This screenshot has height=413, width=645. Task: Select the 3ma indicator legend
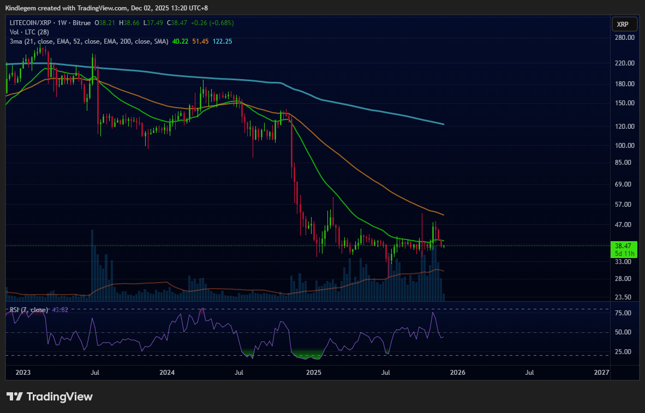click(89, 41)
